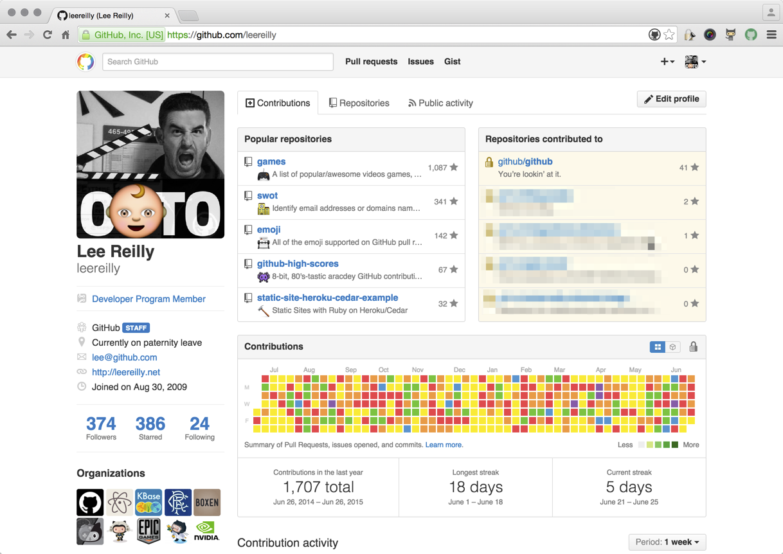Open the NVIDIA organization avatar
The image size is (783, 554).
pyautogui.click(x=207, y=532)
